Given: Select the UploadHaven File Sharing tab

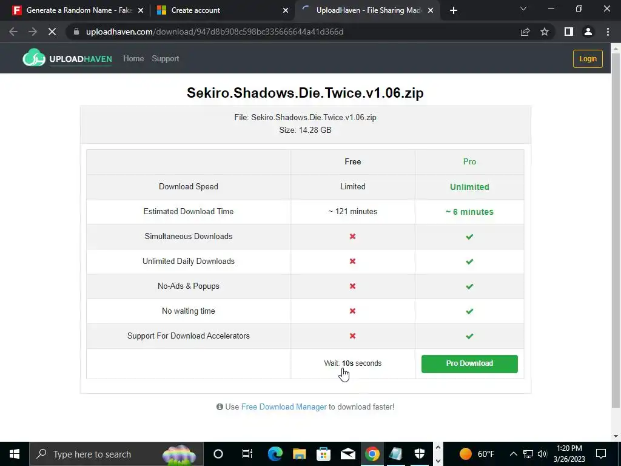Looking at the screenshot, I should 368,10.
